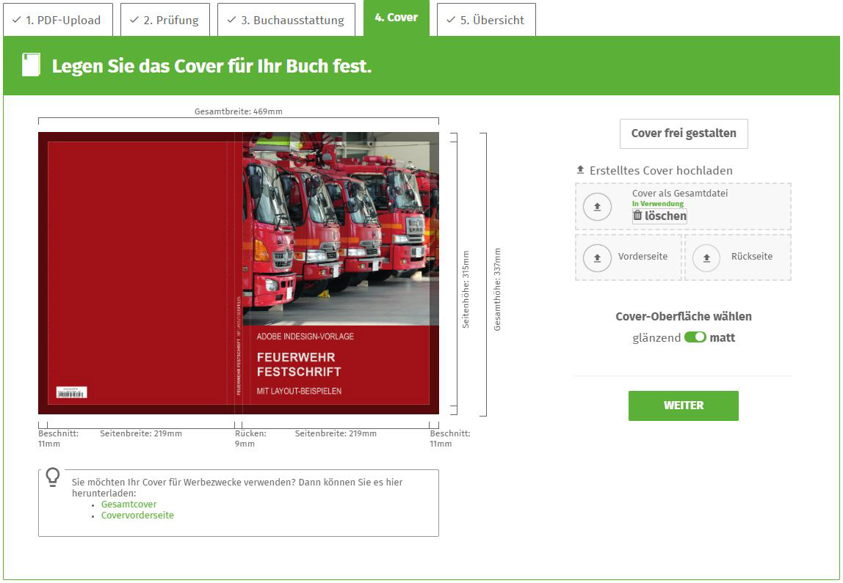843x583 pixels.
Task: Select the 4. Cover tab
Action: point(396,18)
